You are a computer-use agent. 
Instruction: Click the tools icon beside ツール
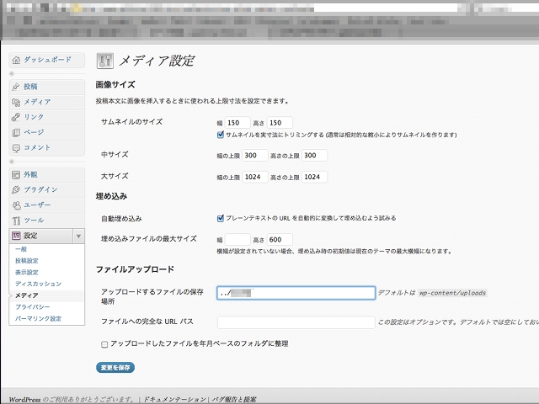pyautogui.click(x=16, y=221)
